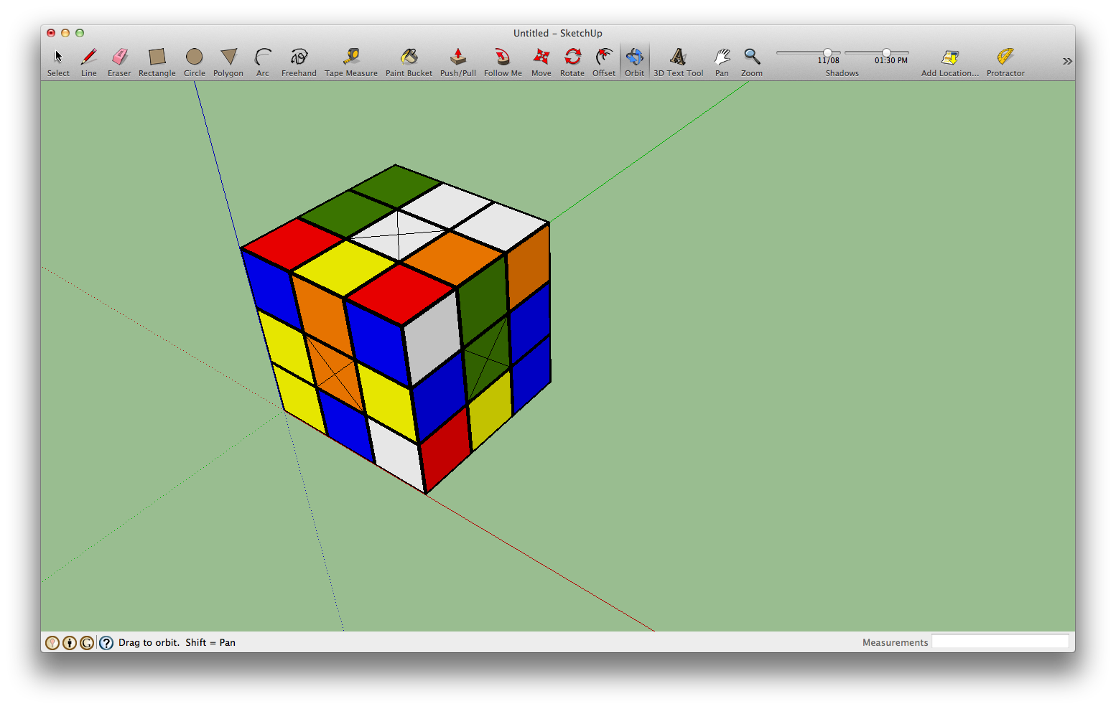
Task: Click the Orbit tool
Action: [634, 62]
